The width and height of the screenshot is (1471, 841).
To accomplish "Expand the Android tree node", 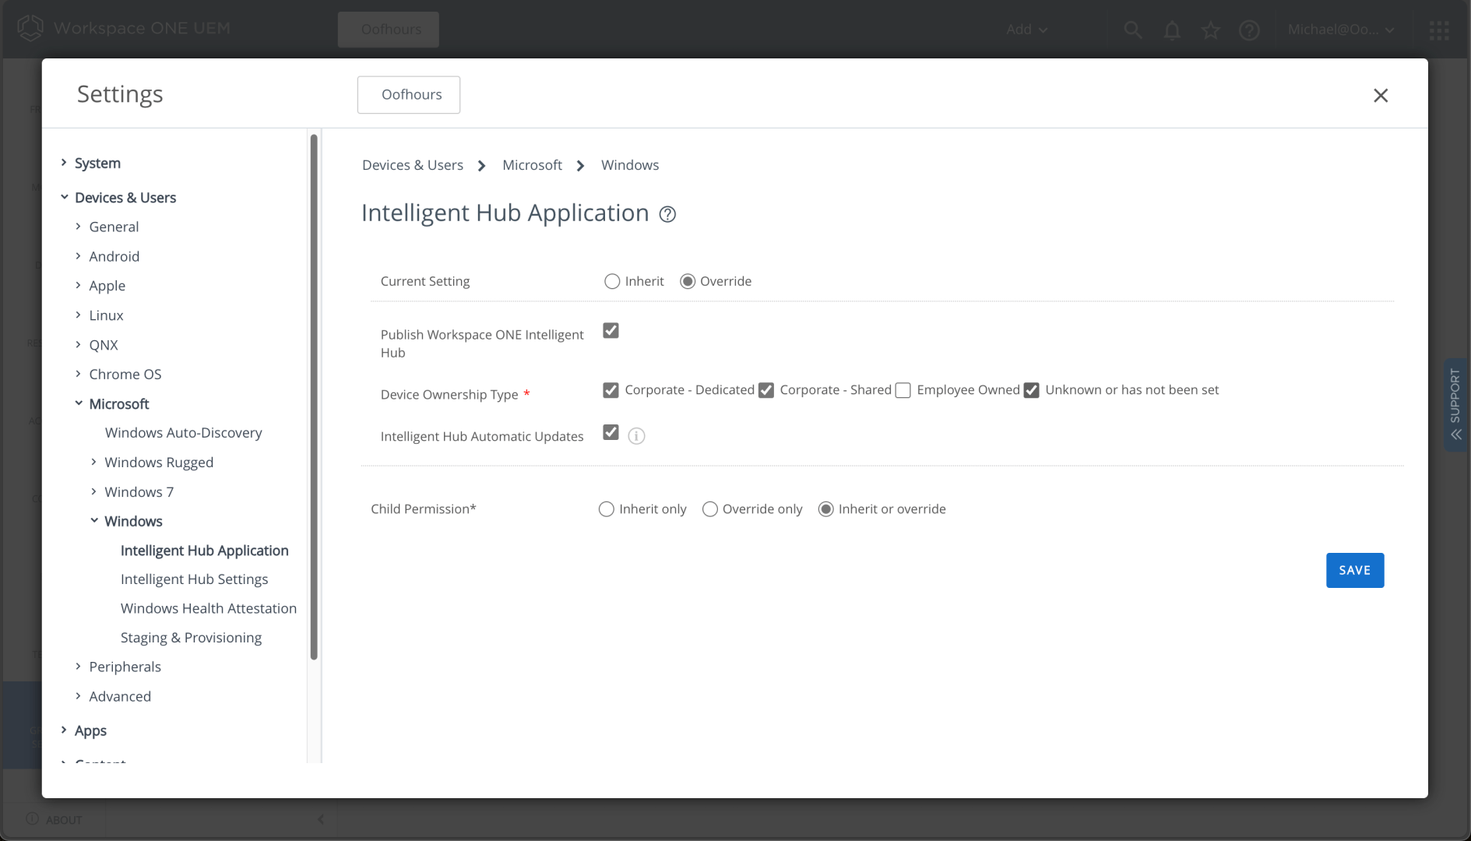I will pos(79,256).
